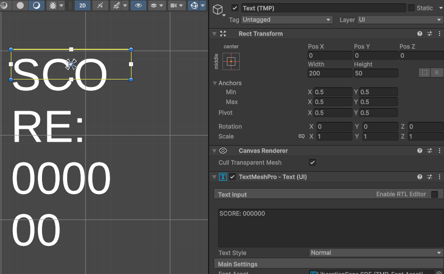Click the Height field with 50
Viewport: 444px width, 274px height.
coord(376,73)
